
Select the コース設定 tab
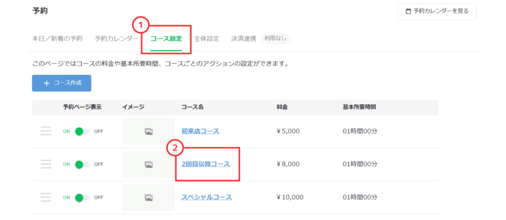[x=166, y=38]
